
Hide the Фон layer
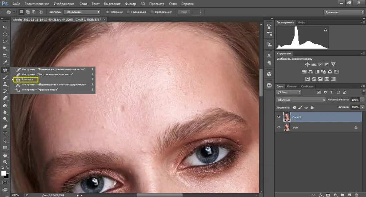[x=279, y=127]
